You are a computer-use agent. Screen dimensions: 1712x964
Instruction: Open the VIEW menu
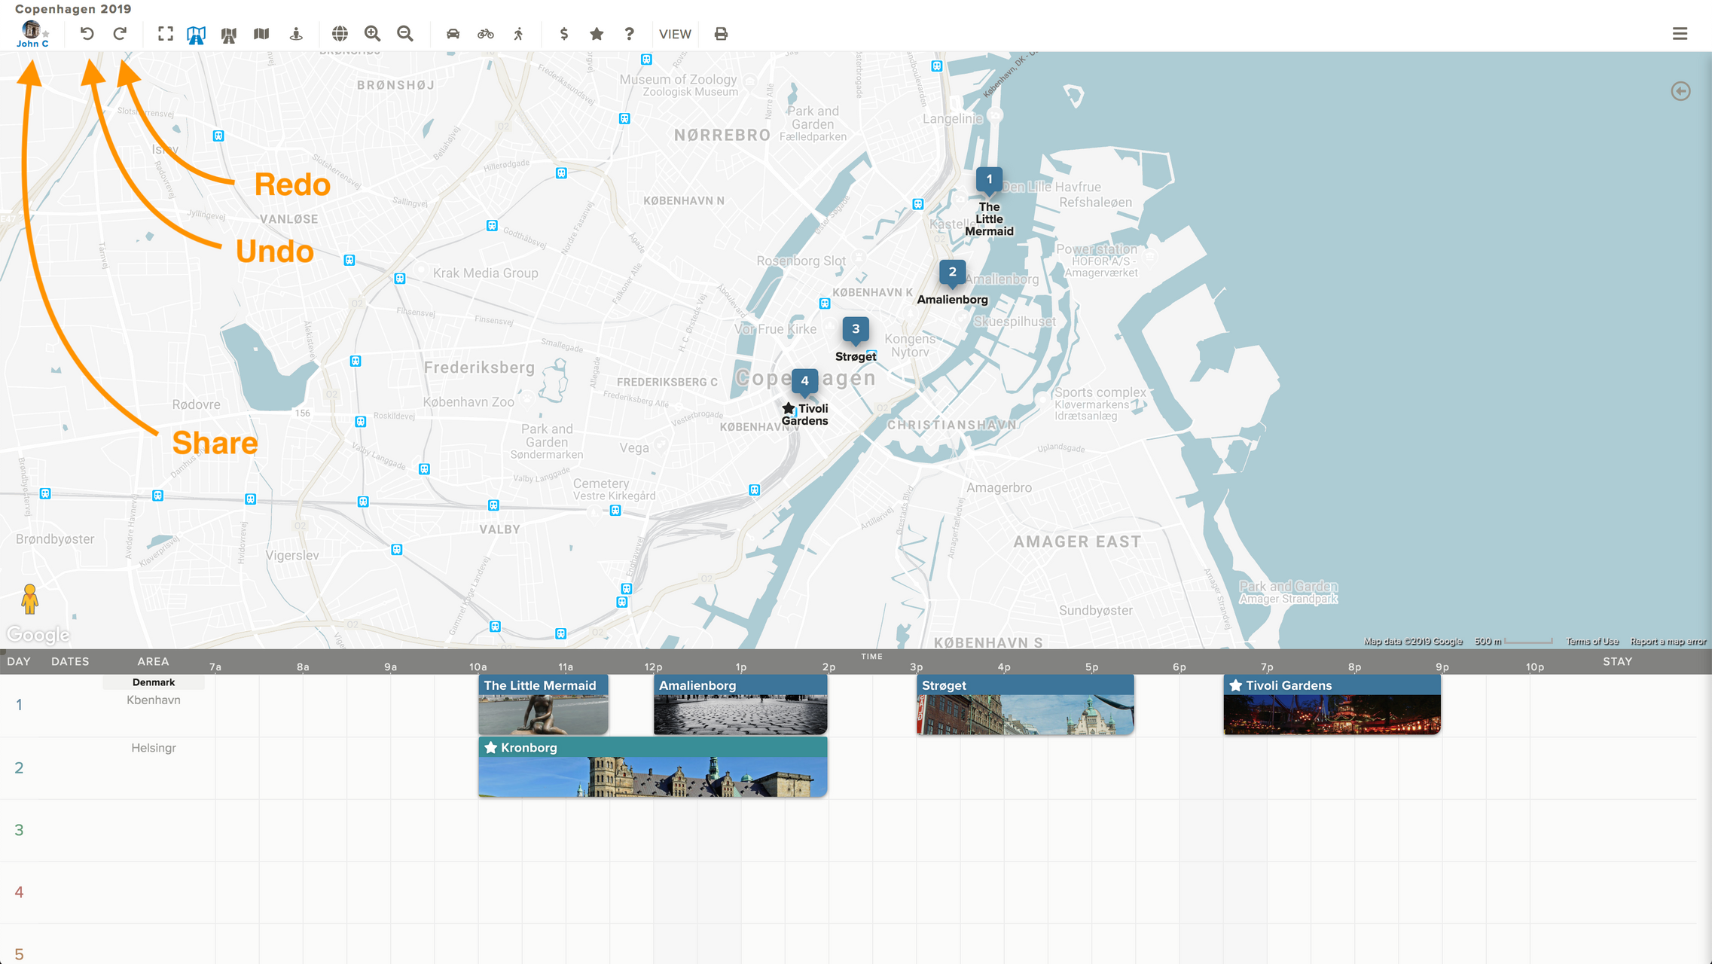(675, 34)
